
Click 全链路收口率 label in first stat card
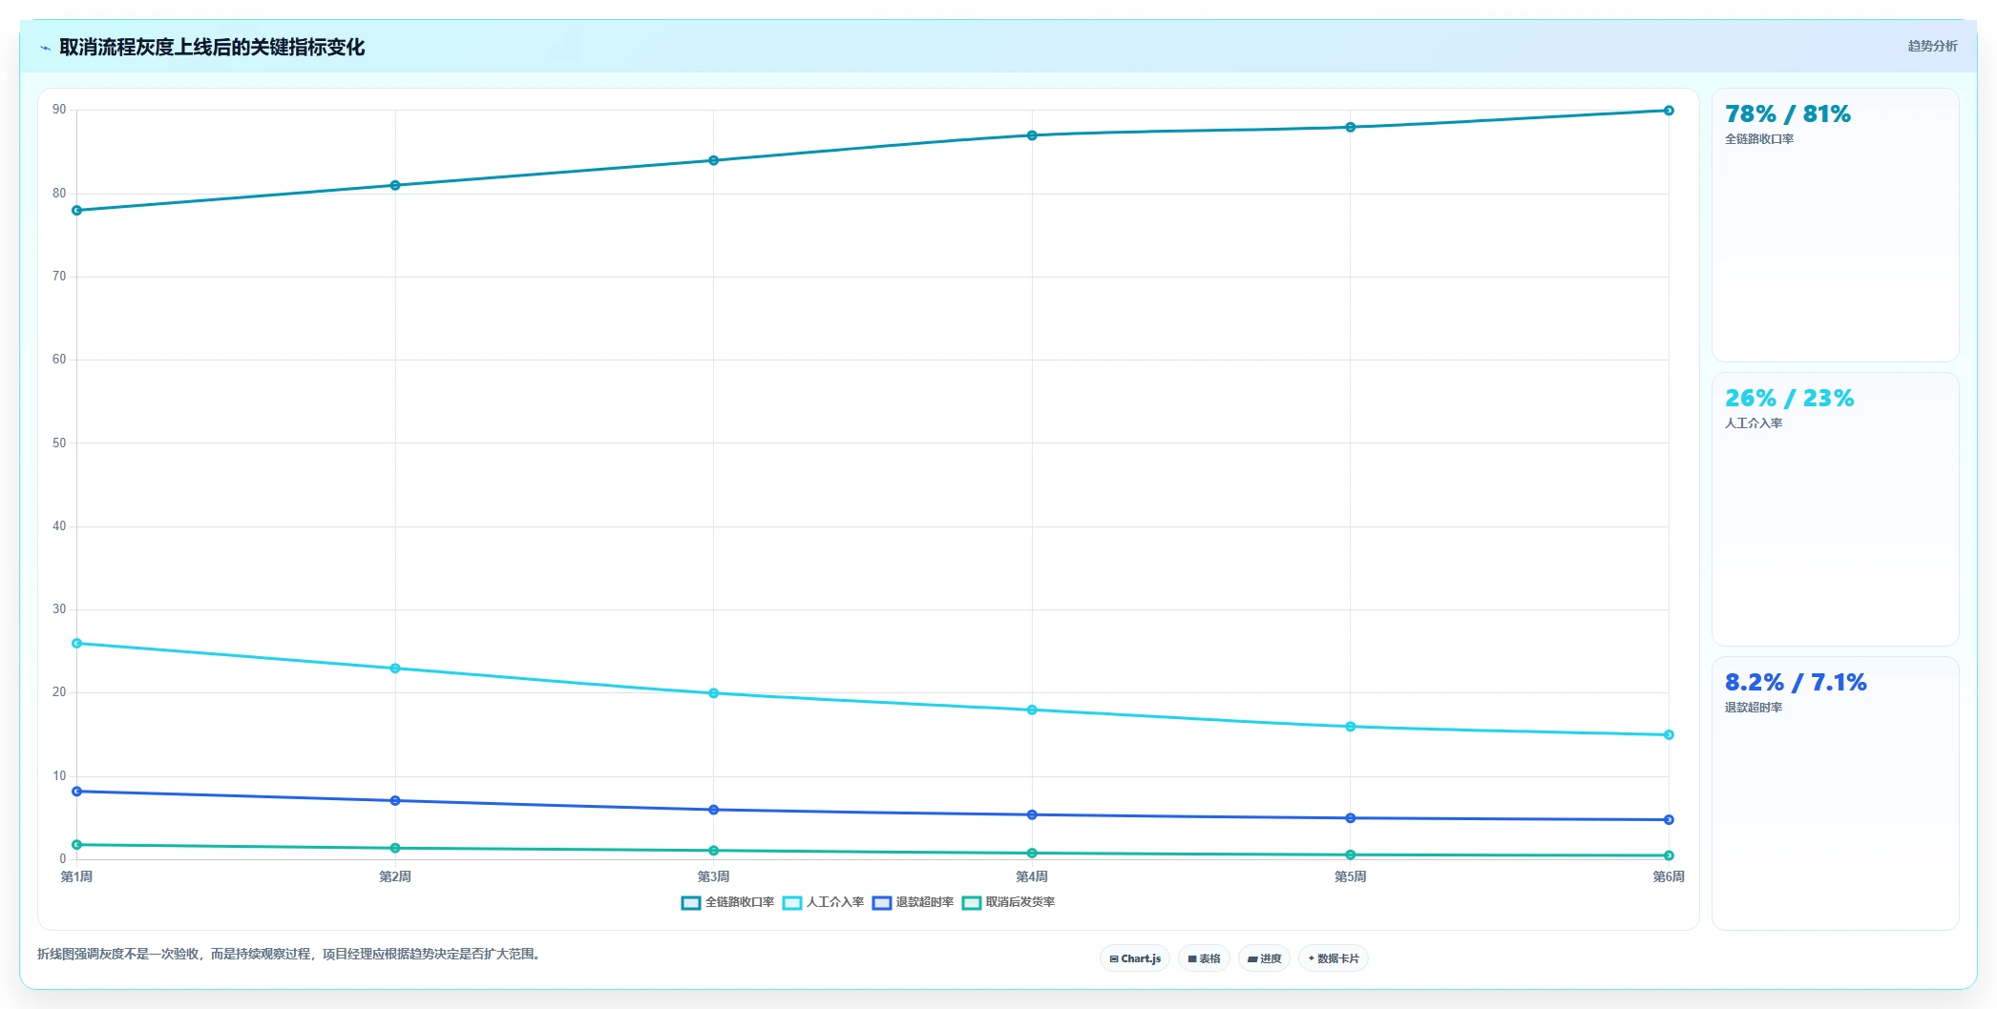[x=1759, y=139]
